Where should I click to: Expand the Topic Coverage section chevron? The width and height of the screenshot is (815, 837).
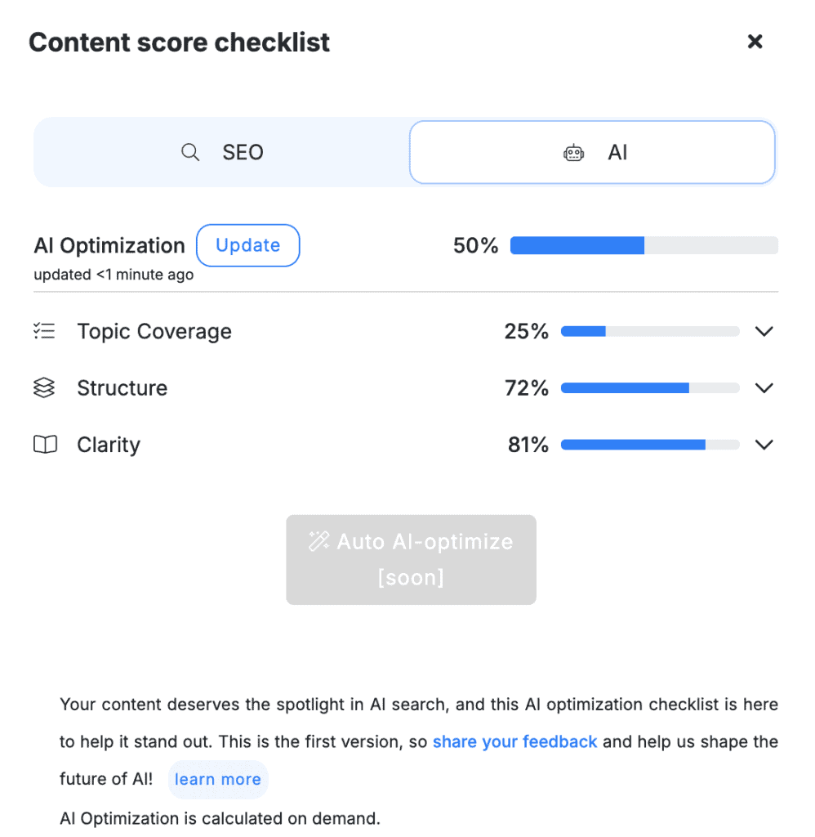(764, 332)
